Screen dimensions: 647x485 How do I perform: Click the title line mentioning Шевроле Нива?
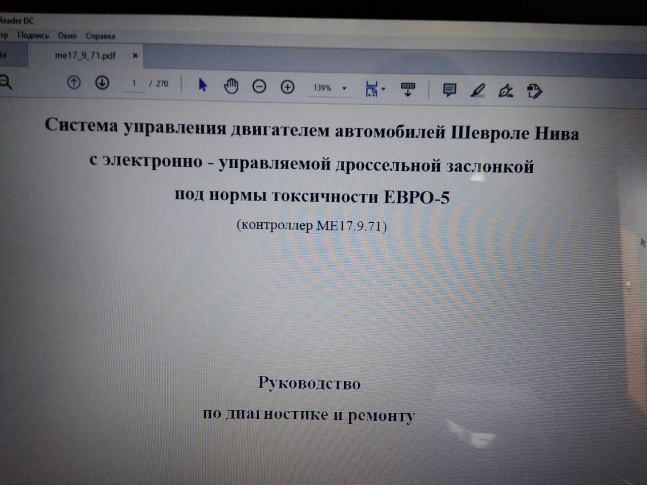coord(312,130)
